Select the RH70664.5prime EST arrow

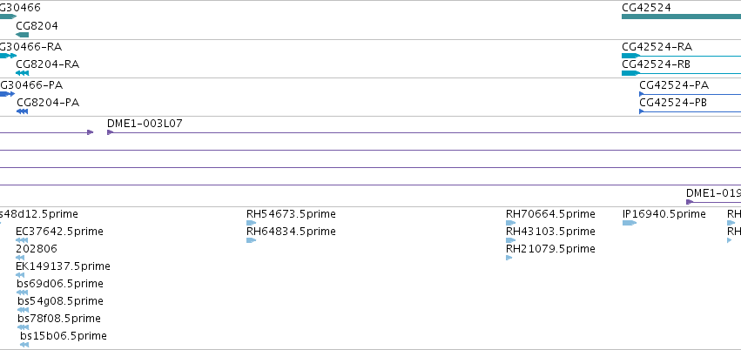511,223
